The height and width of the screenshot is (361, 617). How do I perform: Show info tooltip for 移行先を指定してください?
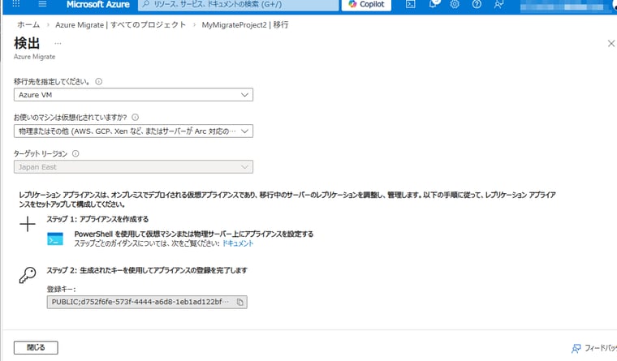click(99, 81)
